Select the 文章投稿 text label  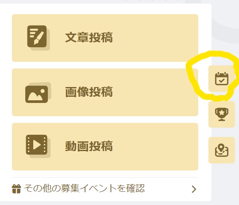point(89,38)
